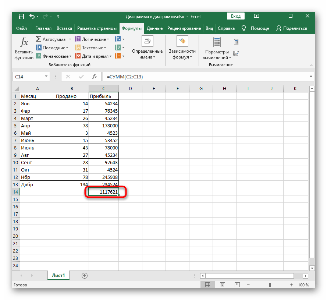Click the zoom slider handle
This screenshot has height=300, width=327.
tap(270, 285)
